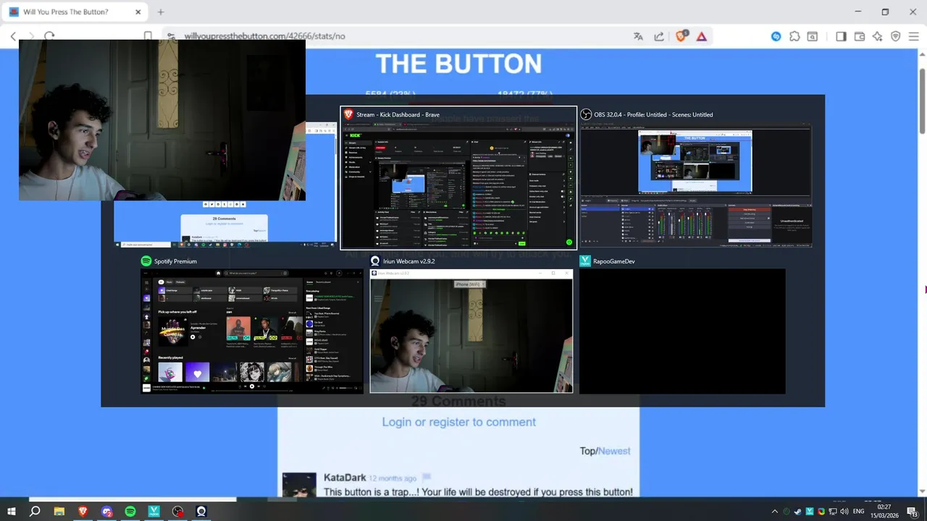Close the Will You Press The Button tab

click(138, 12)
